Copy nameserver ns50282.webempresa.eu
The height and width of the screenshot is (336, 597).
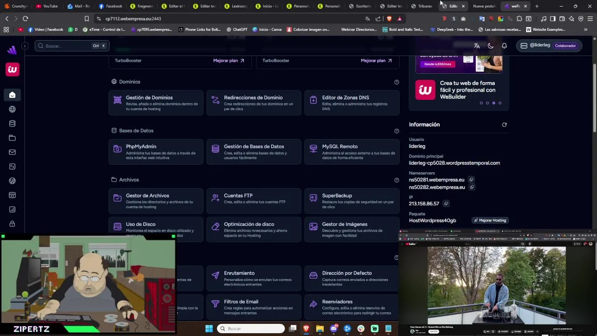(472, 187)
